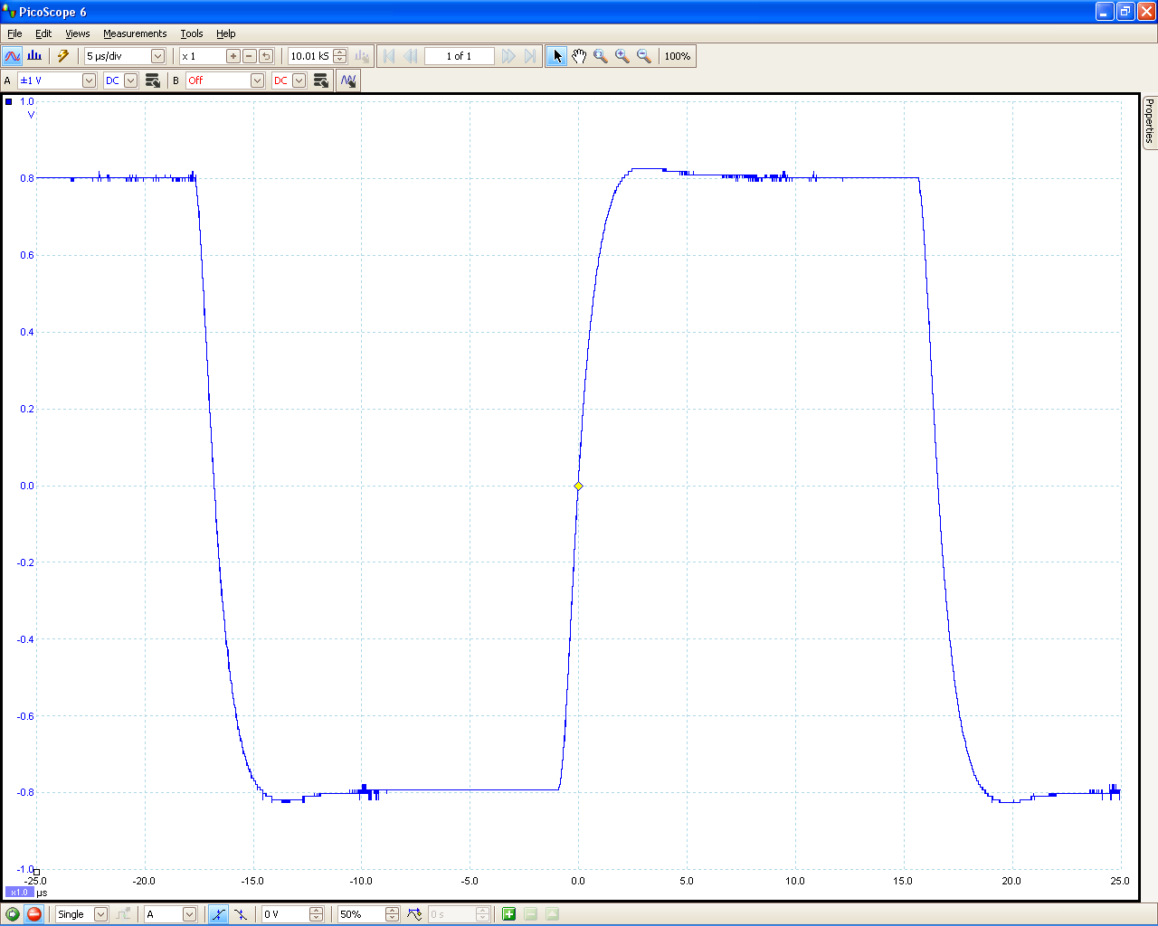
Task: Open Channel B options icon
Action: pos(321,80)
